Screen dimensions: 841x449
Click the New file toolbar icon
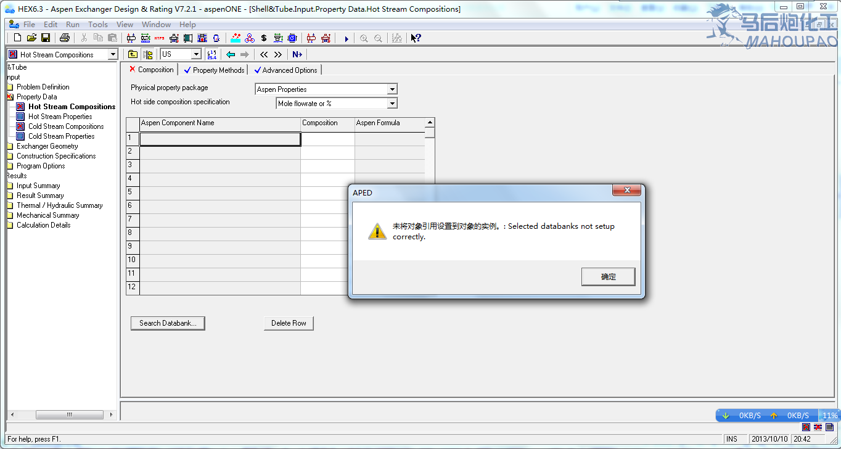(18, 38)
